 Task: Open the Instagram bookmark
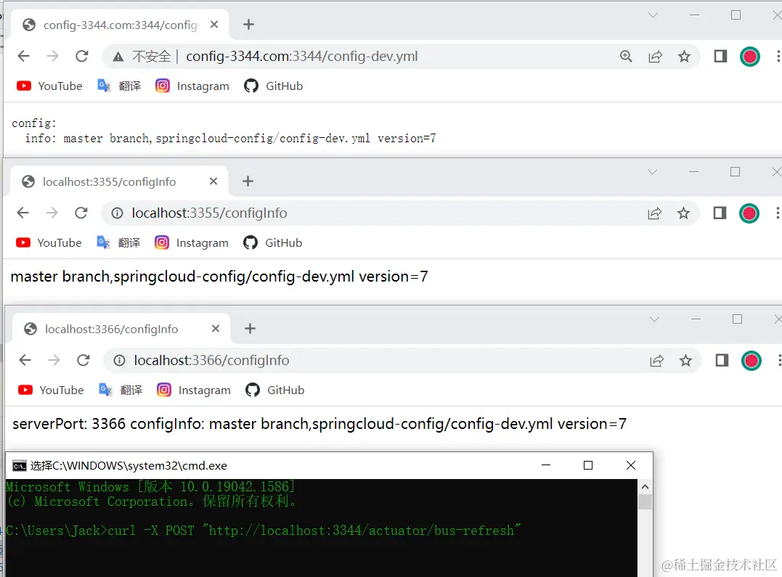[x=161, y=86]
